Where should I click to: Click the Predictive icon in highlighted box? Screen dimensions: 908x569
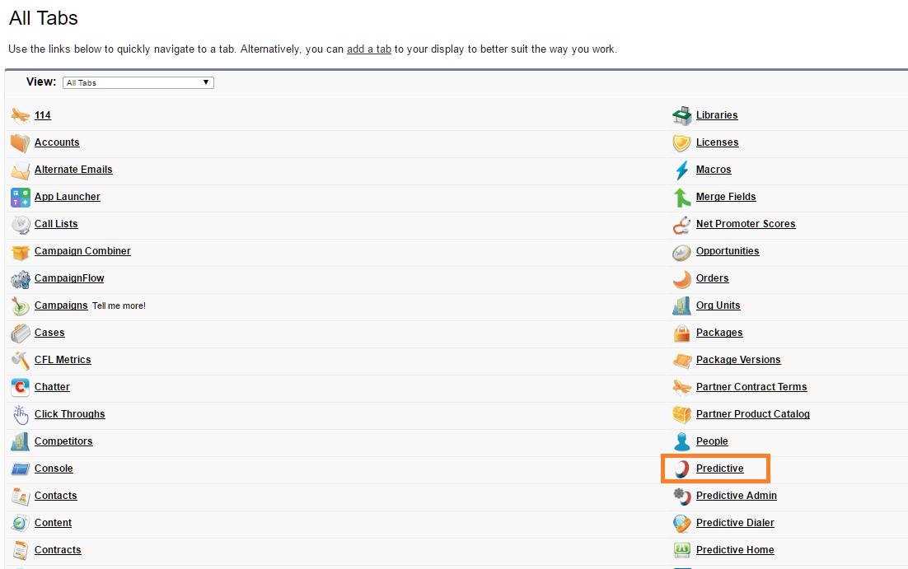(681, 469)
